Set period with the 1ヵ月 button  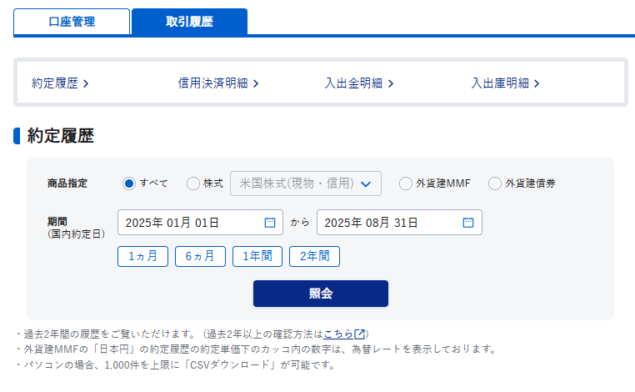[x=143, y=256]
